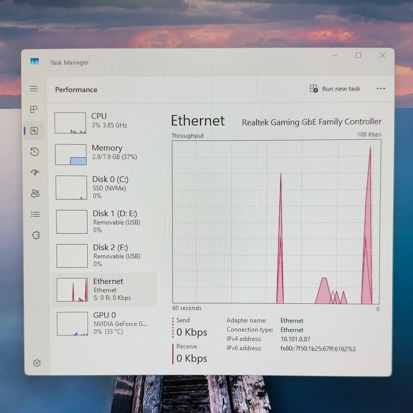Select the Memory performance item
Image resolution: width=413 pixels, height=413 pixels.
[104, 154]
